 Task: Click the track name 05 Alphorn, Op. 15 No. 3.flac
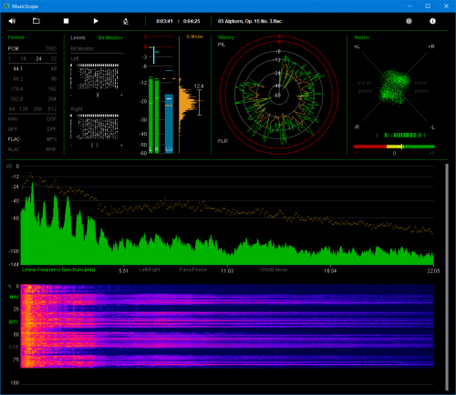[250, 21]
